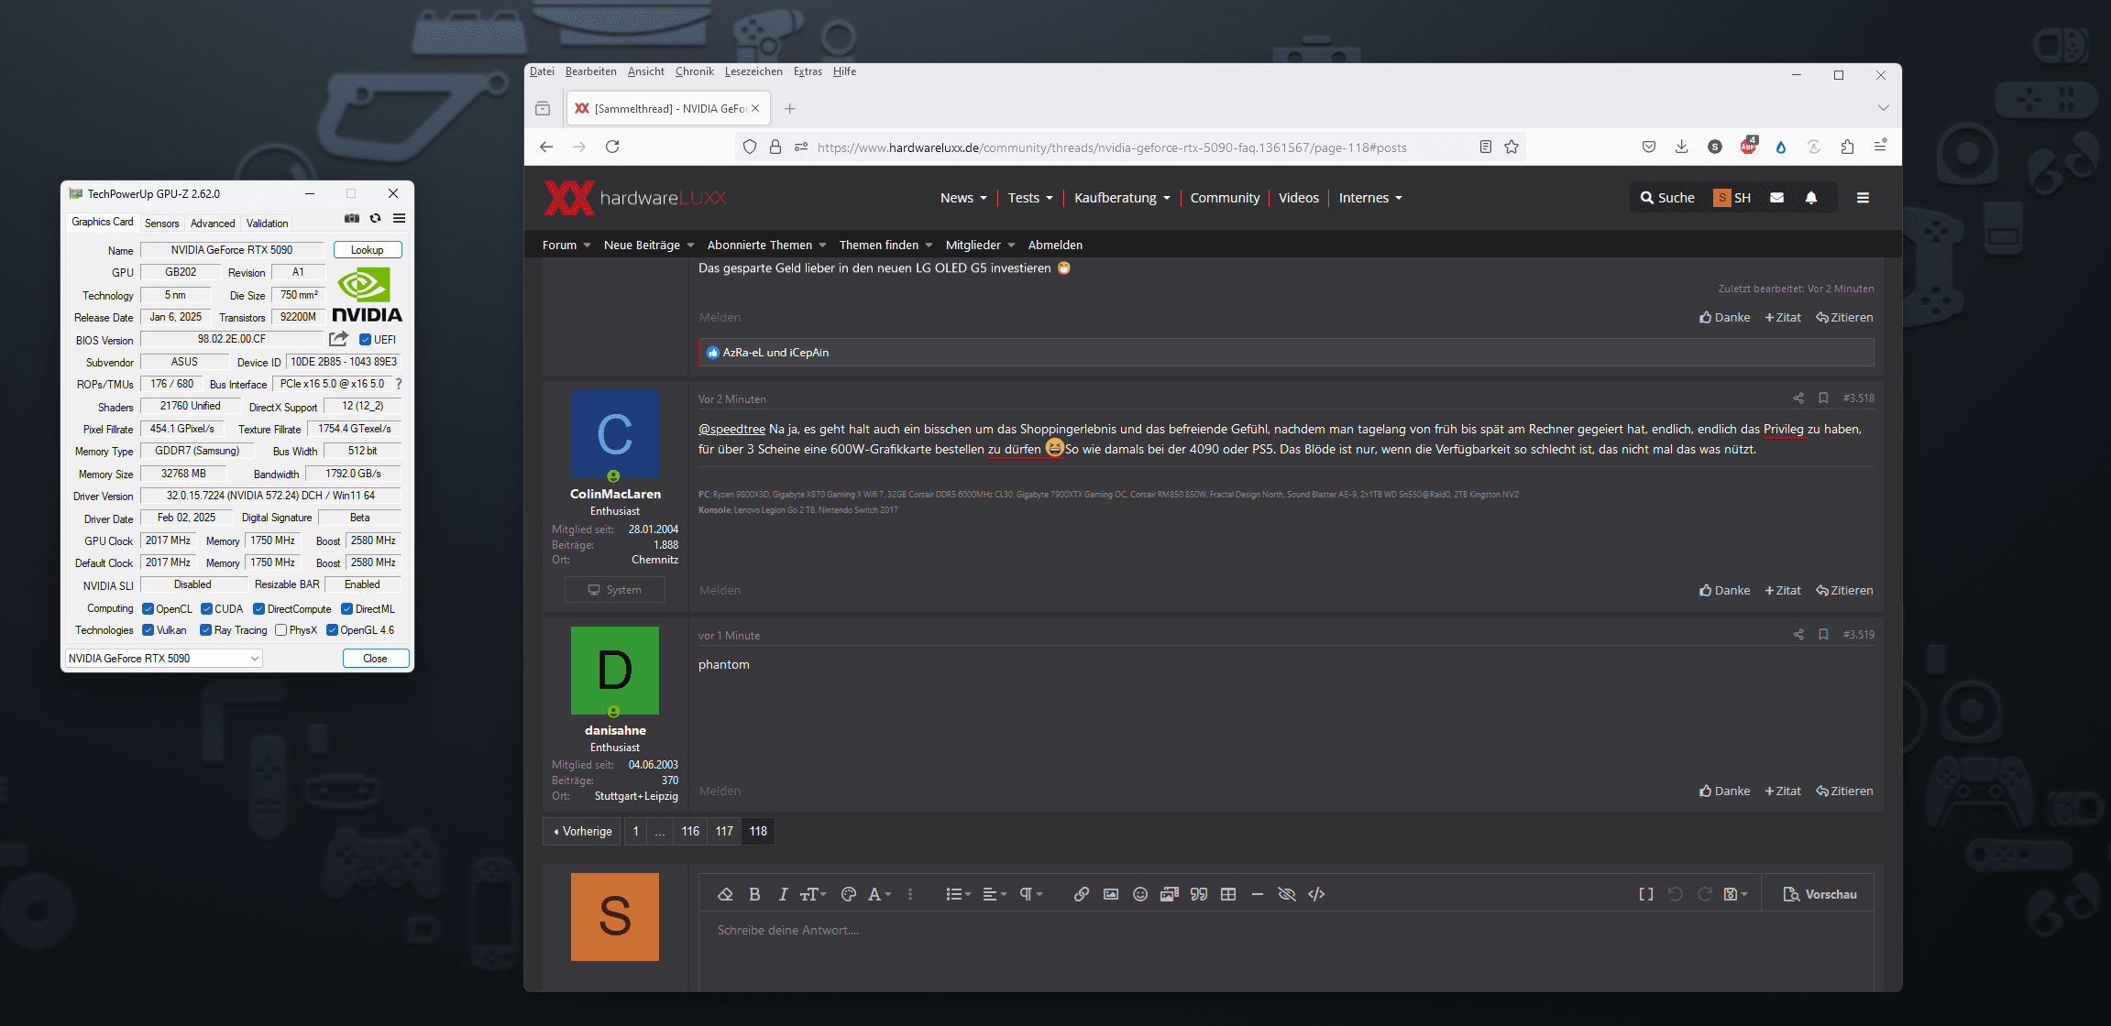2111x1026 pixels.
Task: Toggle Ray Tracing checkbox
Action: 206,630
